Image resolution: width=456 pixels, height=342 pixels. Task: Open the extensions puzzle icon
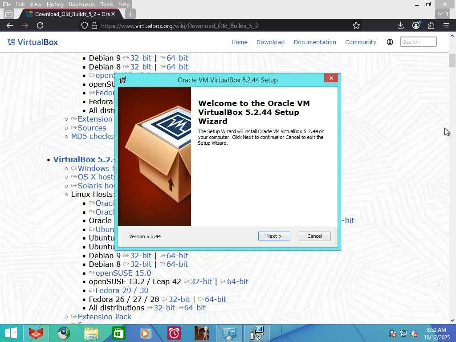click(431, 25)
